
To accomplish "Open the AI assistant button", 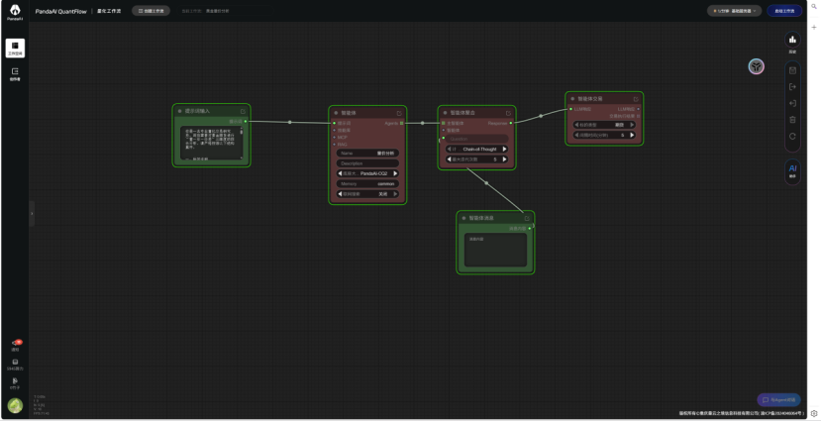I will pos(792,169).
